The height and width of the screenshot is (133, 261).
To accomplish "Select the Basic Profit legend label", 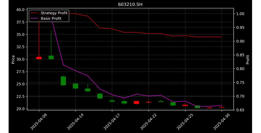I will coord(51,18).
